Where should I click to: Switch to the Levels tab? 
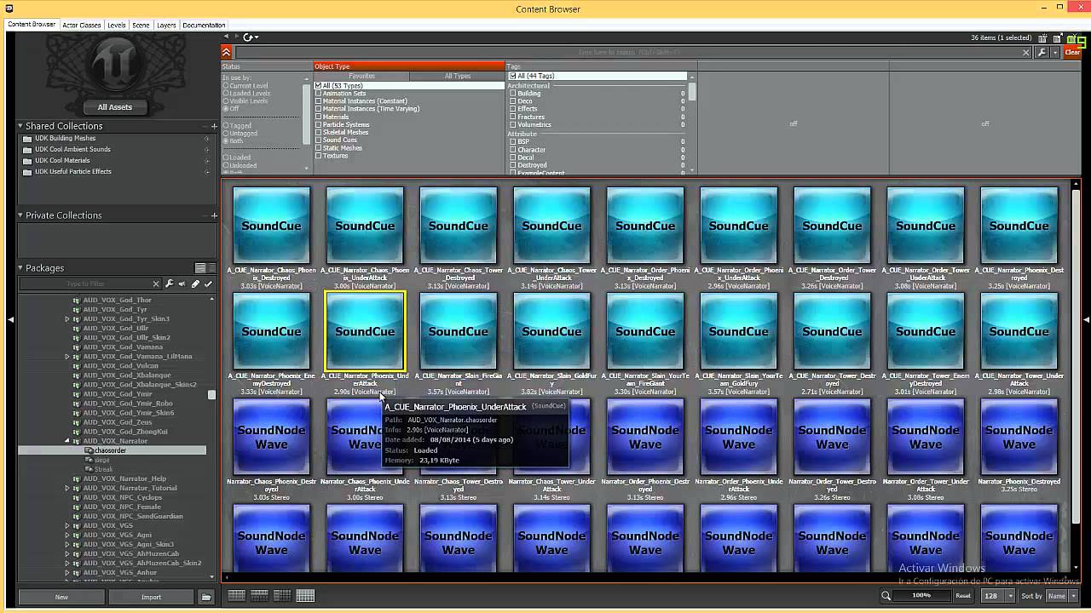(117, 25)
